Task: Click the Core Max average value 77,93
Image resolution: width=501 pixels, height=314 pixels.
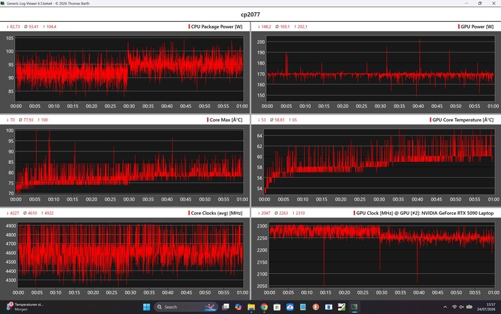Action: click(28, 120)
